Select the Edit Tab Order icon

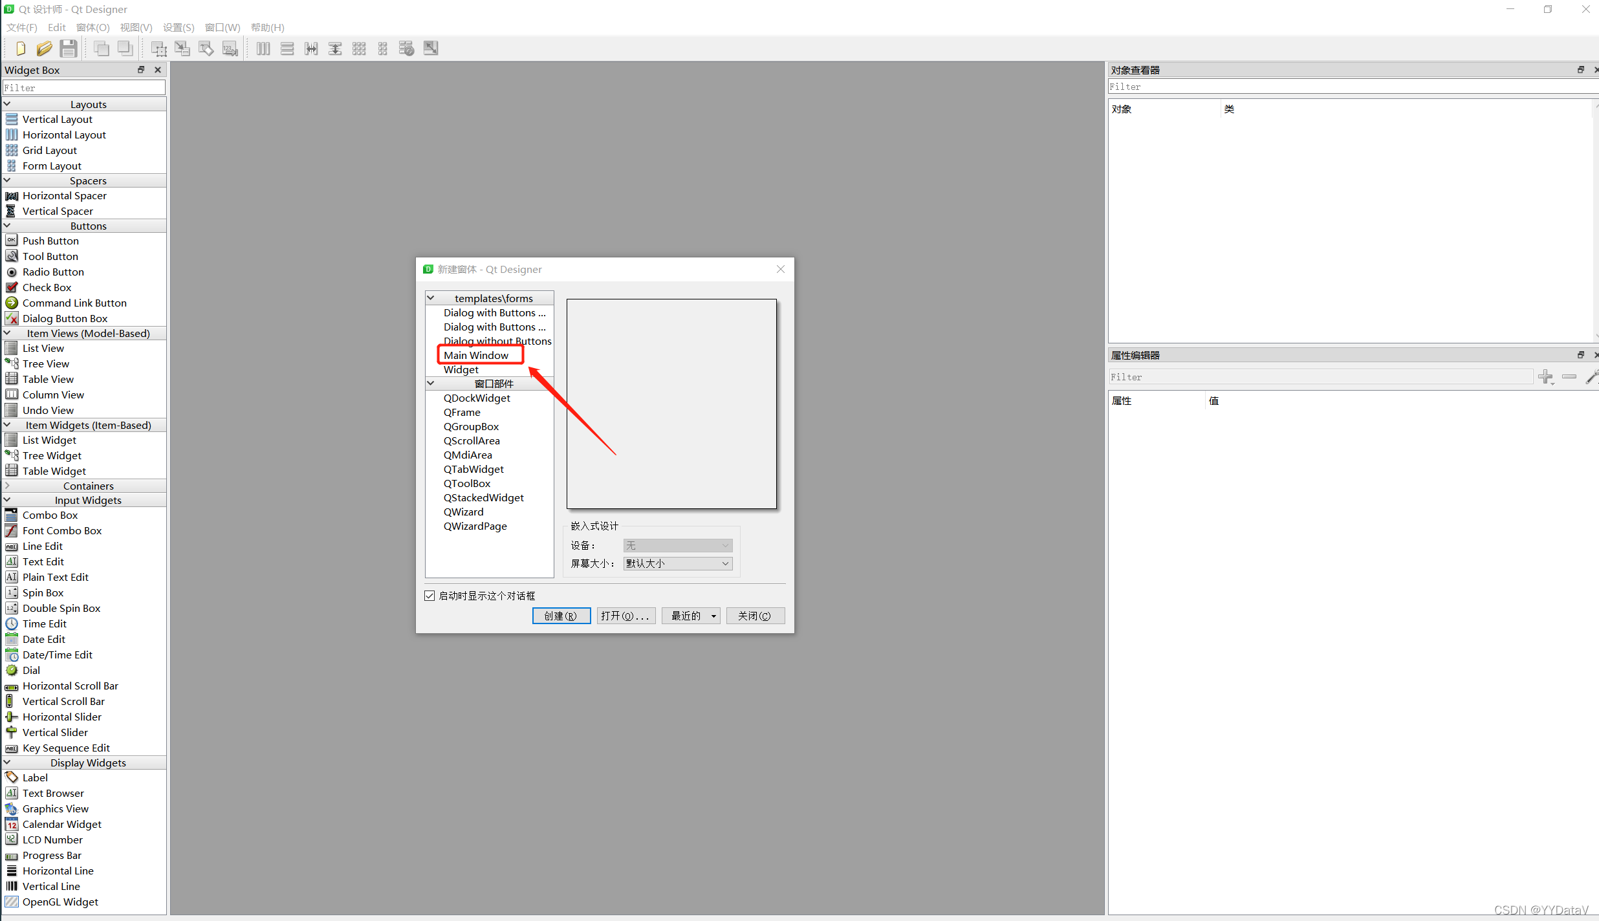[230, 49]
